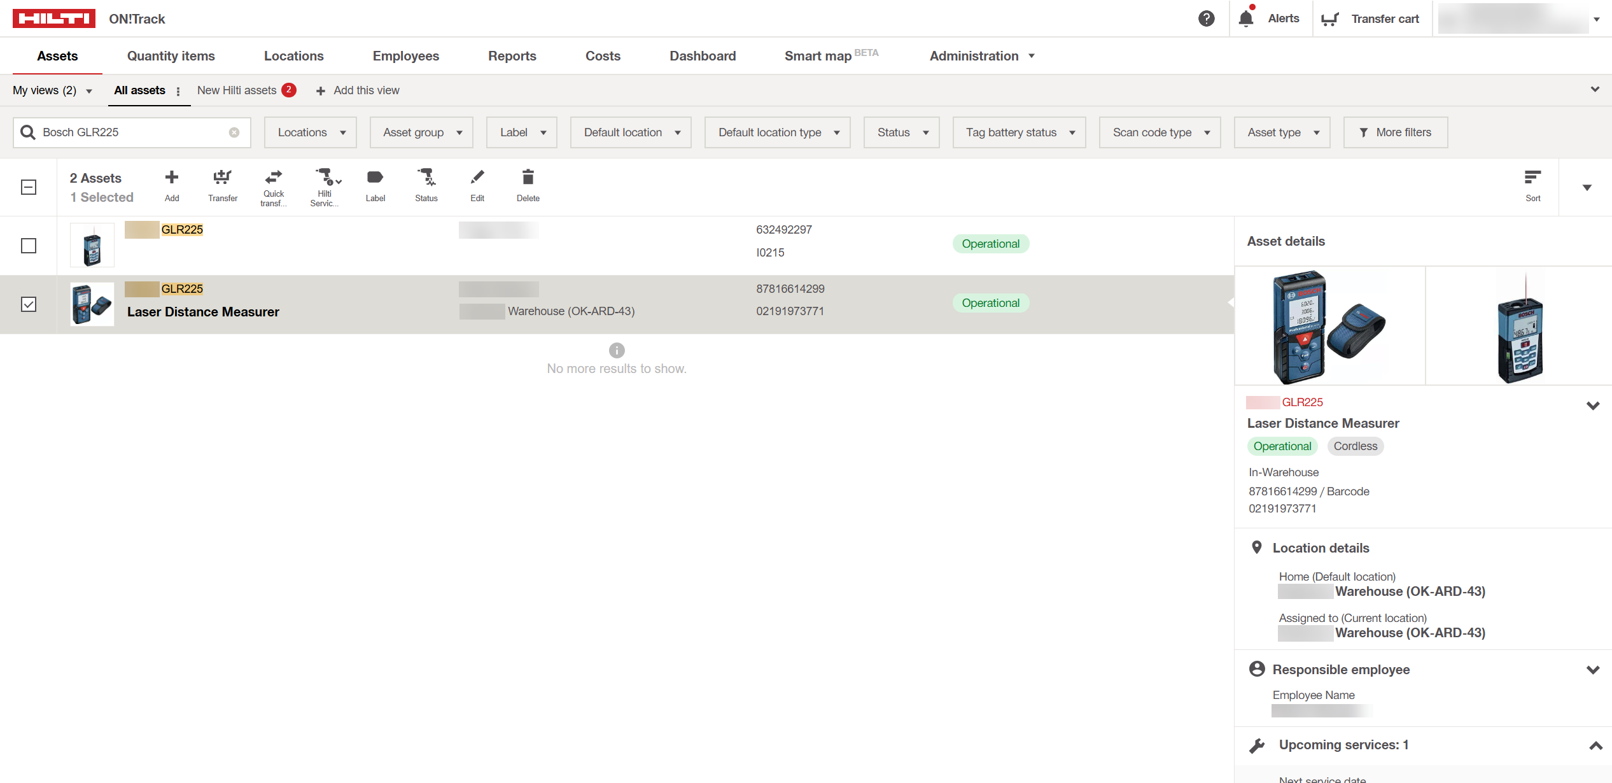Open the My views dropdown
Screen dimensions: 1612x783
(53, 90)
